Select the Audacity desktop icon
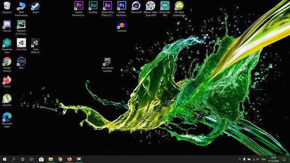The height and width of the screenshot is (163, 290). tap(122, 26)
